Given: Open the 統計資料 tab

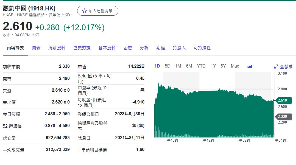Looking at the screenshot, I should click(57, 48).
